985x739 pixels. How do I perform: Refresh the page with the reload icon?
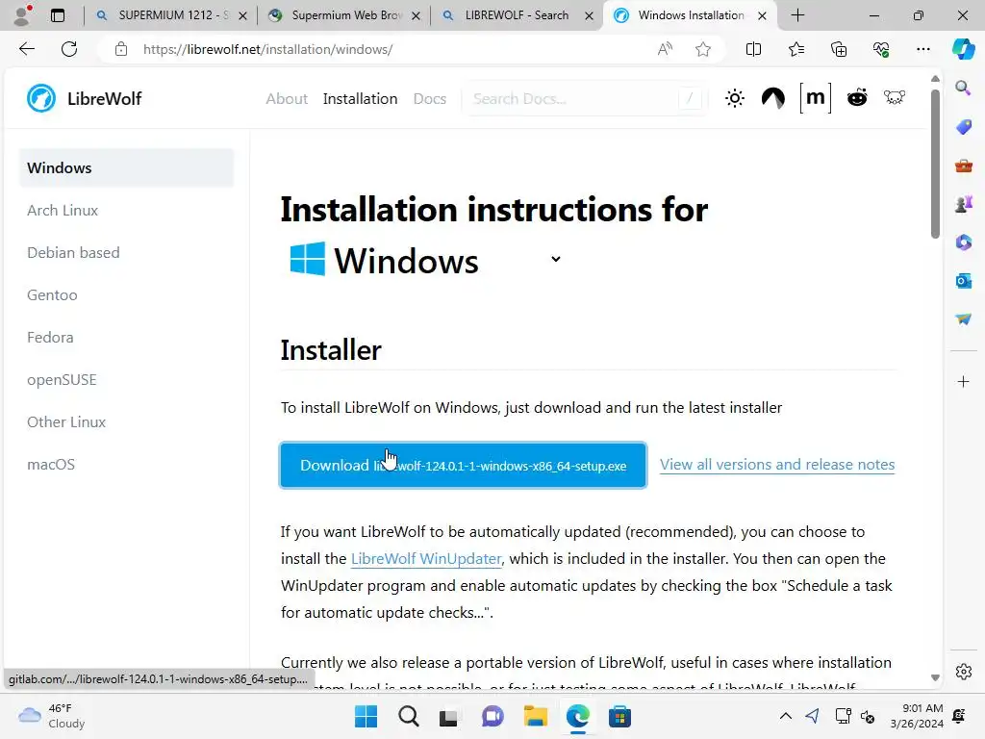[69, 49]
